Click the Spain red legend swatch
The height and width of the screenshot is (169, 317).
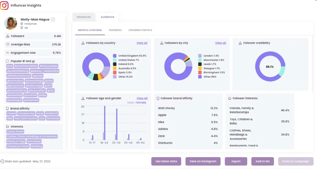(115, 73)
